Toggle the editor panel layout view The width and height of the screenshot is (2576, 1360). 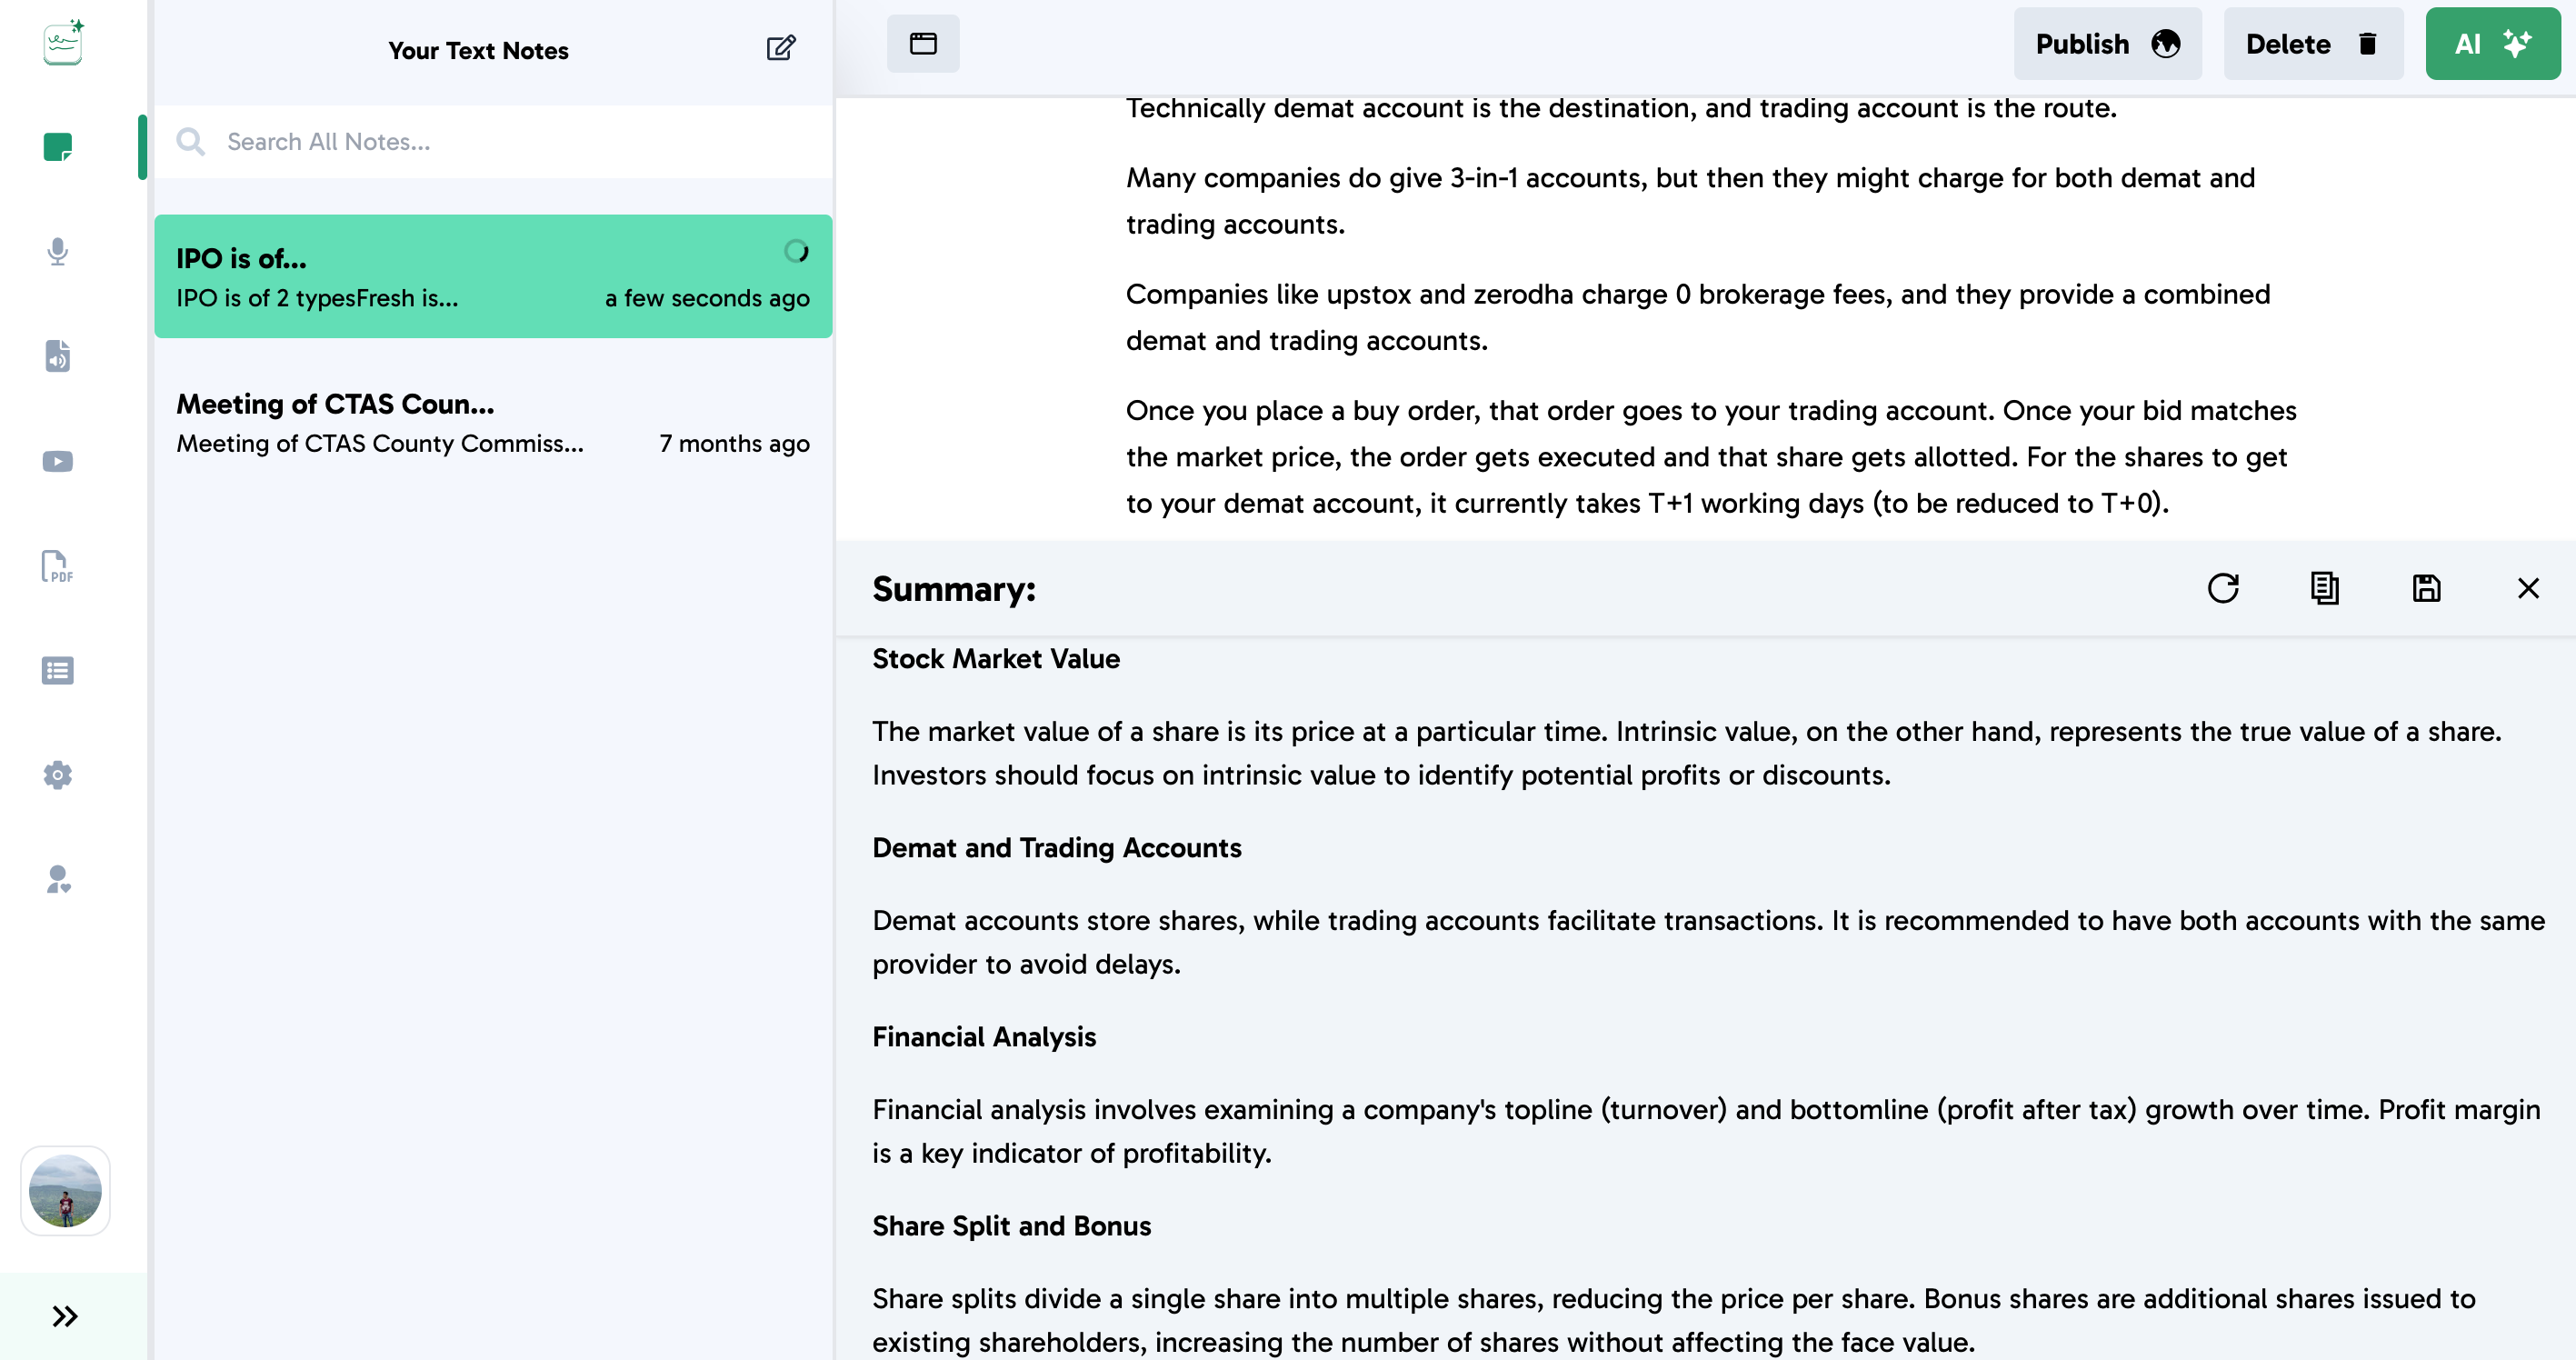point(923,44)
